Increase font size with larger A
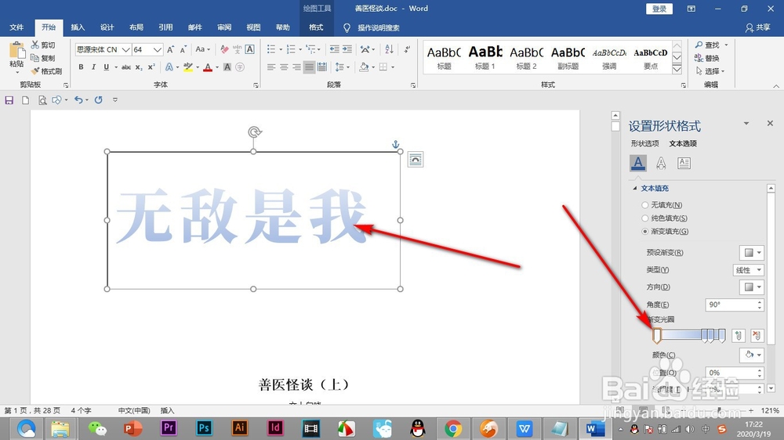 [170, 49]
